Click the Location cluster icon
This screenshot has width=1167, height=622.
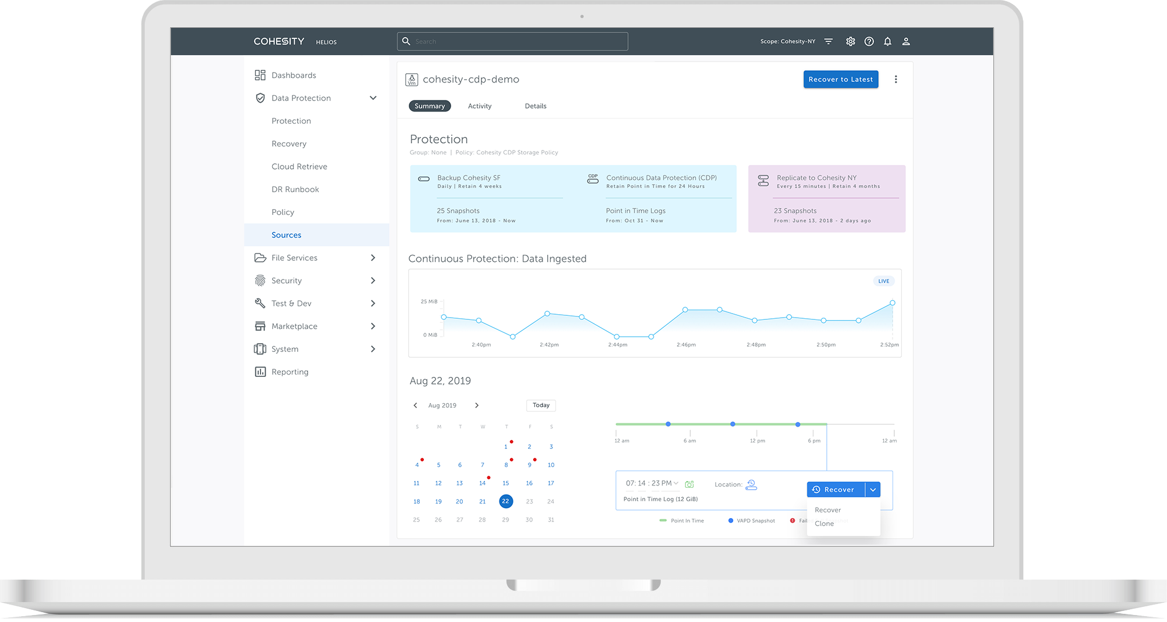click(751, 484)
